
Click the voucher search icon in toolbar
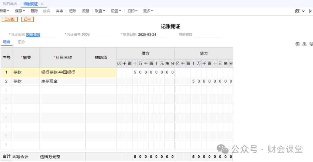[x=297, y=11]
